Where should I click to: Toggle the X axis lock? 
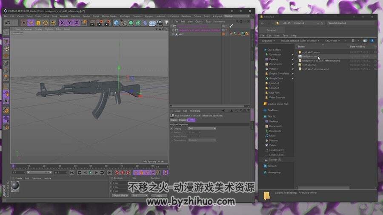[62, 23]
